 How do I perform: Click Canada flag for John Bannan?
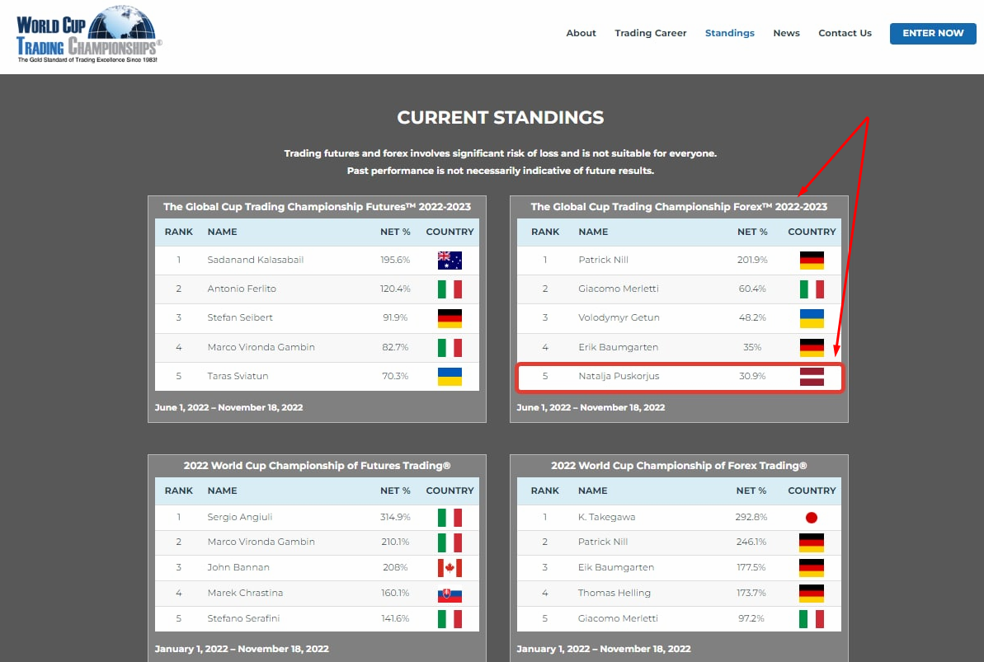point(450,568)
